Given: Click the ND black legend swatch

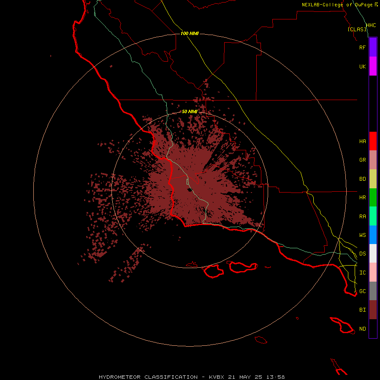Looking at the screenshot, I should [373, 328].
